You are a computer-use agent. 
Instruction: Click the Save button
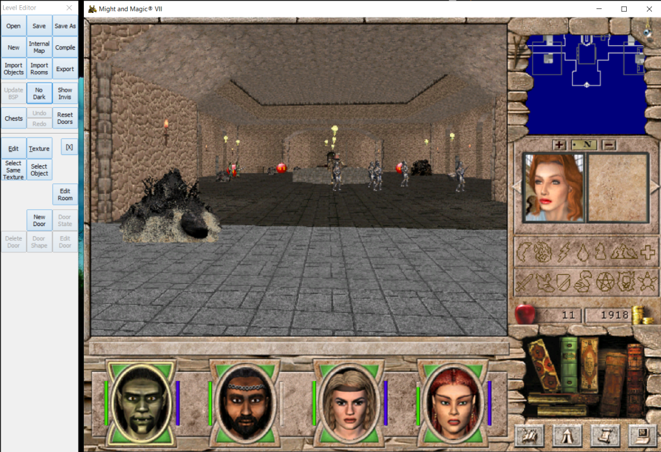pyautogui.click(x=39, y=26)
